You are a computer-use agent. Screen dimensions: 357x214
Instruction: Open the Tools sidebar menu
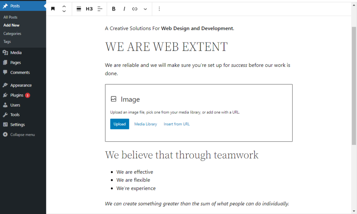pos(14,114)
